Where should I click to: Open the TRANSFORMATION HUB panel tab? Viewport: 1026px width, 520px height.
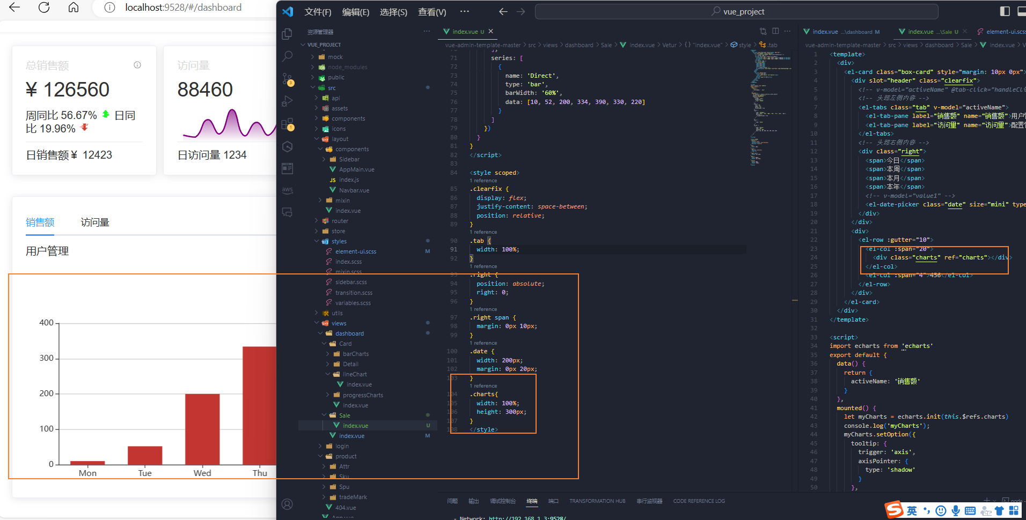tap(597, 501)
